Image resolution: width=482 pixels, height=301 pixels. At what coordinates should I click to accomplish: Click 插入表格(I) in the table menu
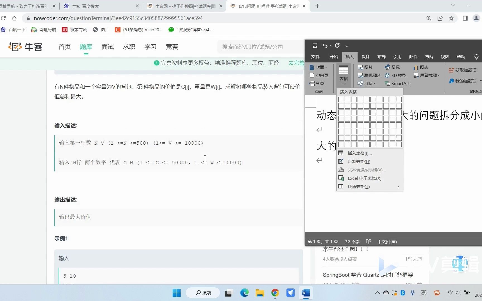point(359,153)
